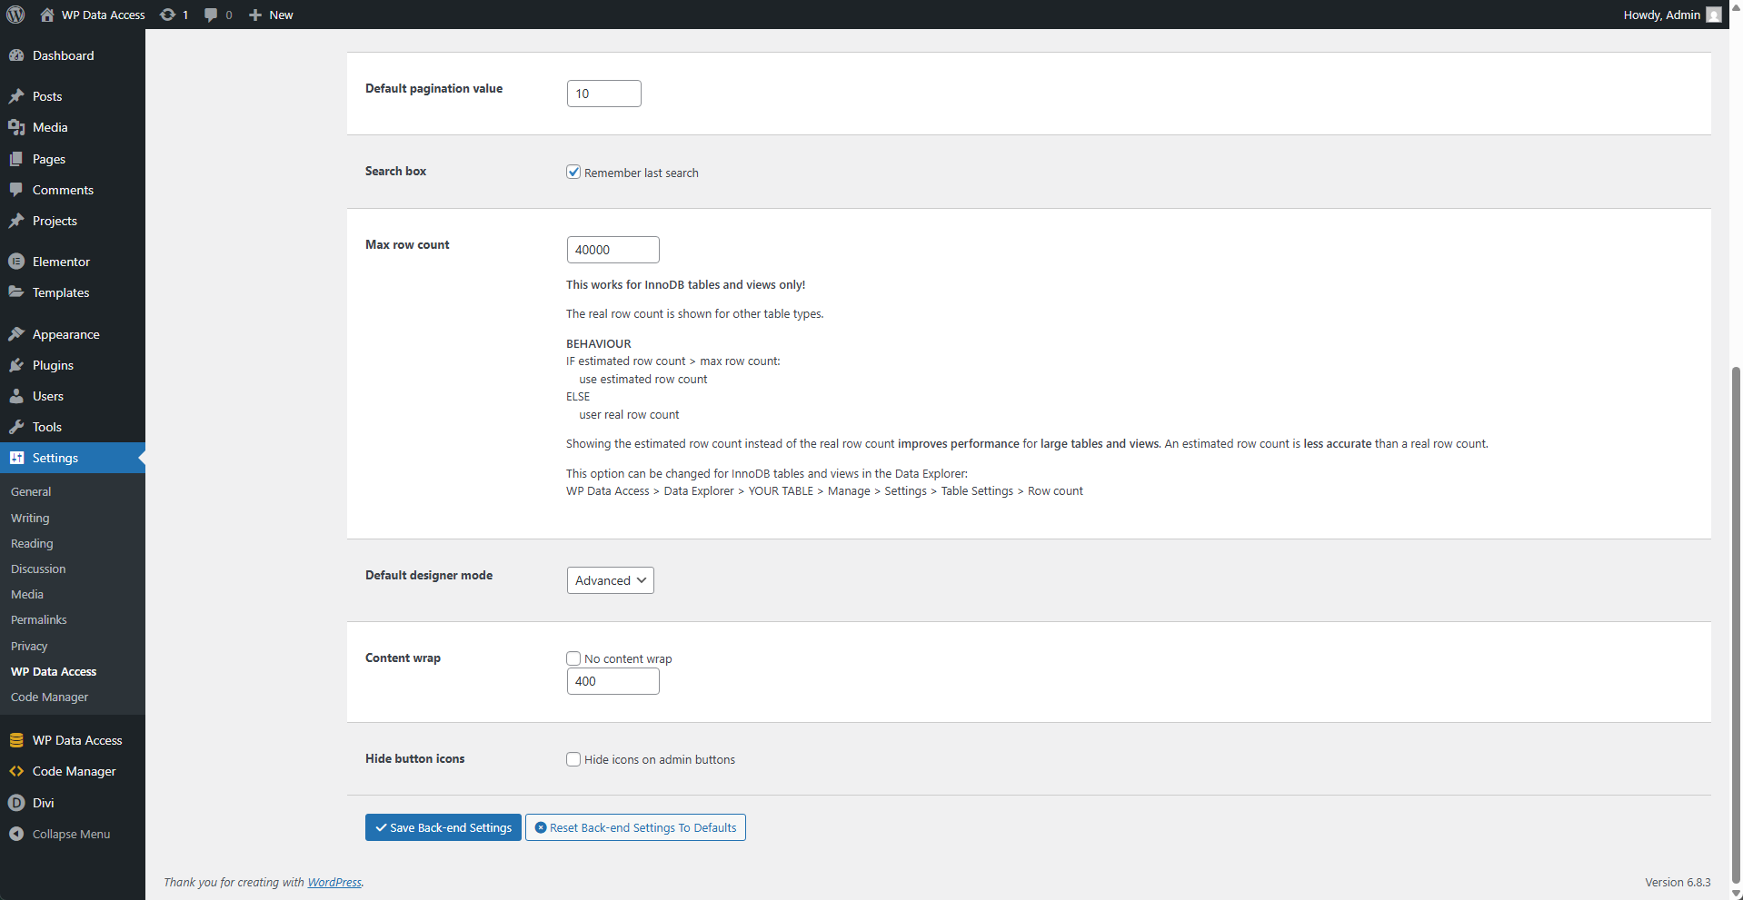This screenshot has height=900, width=1743.
Task: Enable Hide icons on admin buttons
Action: pos(573,759)
